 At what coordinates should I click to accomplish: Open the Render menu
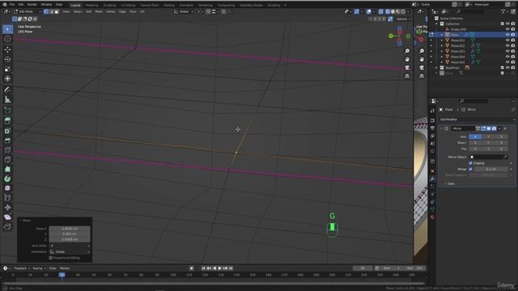32,5
